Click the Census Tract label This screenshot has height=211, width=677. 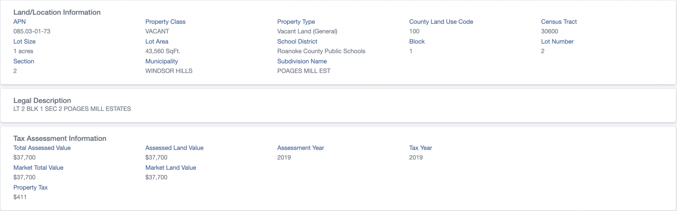559,22
